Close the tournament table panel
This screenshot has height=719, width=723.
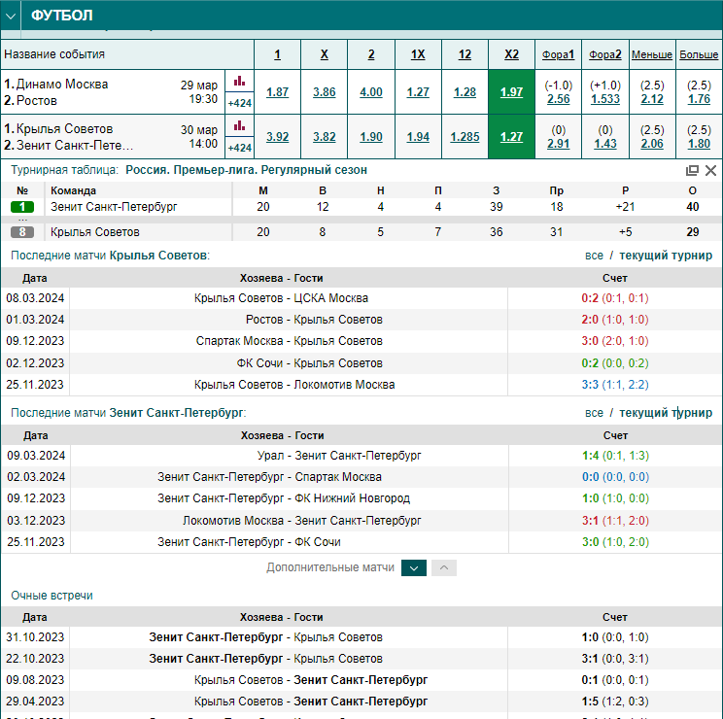(x=711, y=171)
